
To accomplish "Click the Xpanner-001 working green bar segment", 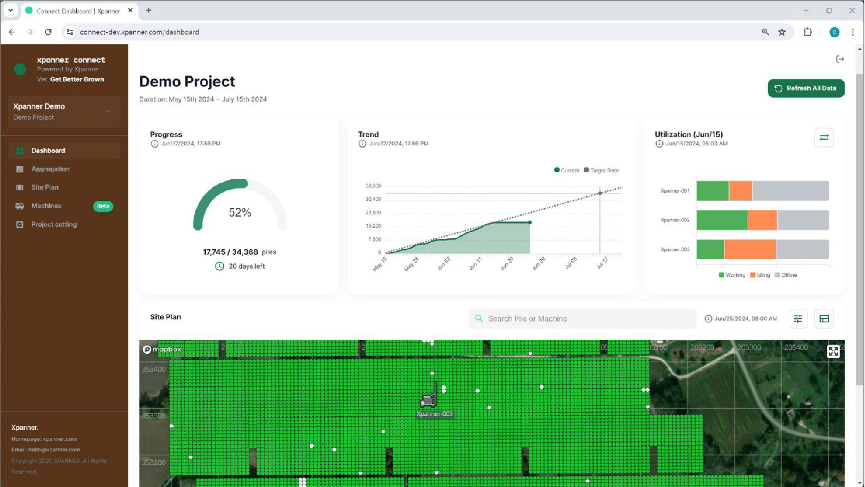I will (x=712, y=191).
